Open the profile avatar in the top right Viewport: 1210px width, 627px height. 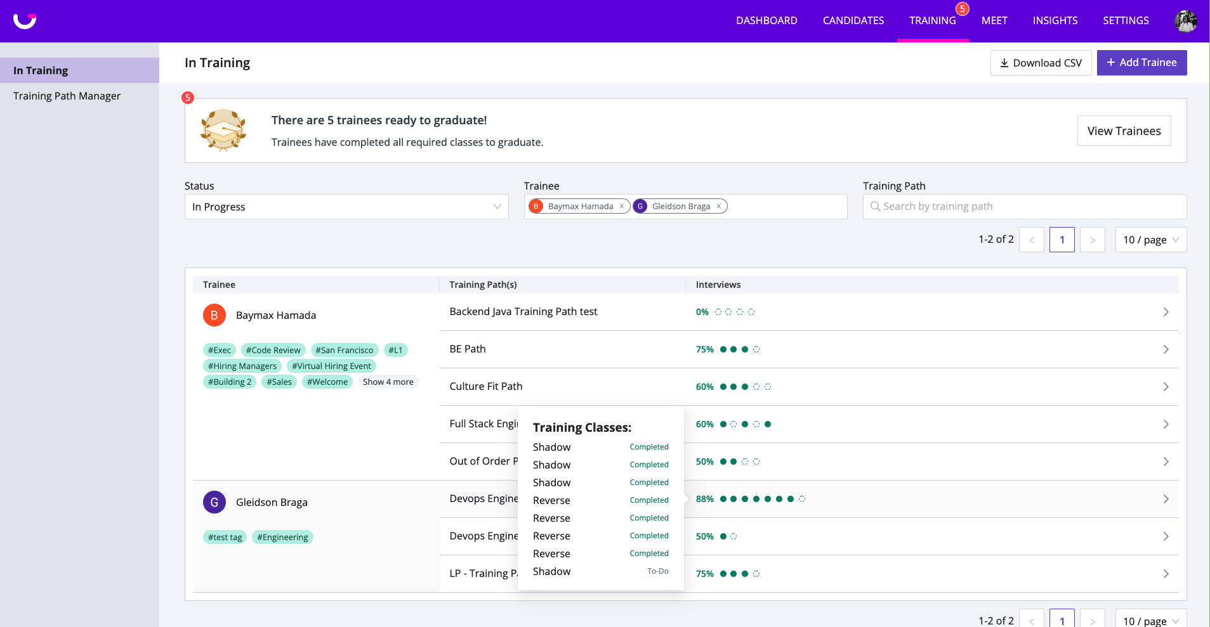[1185, 20]
